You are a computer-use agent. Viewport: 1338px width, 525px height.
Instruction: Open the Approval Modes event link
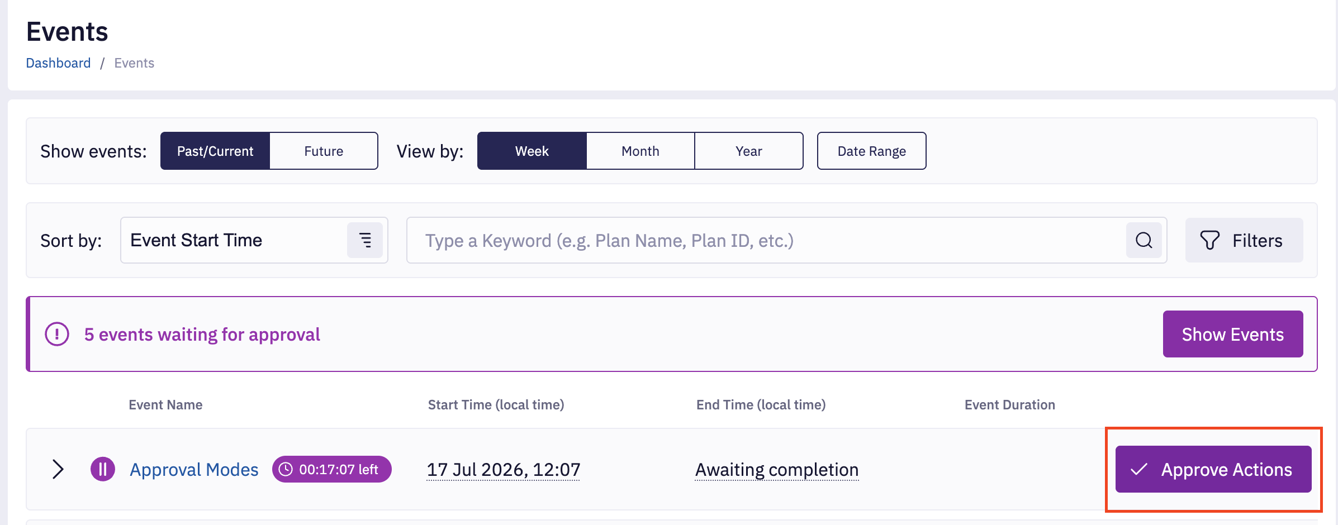tap(194, 469)
